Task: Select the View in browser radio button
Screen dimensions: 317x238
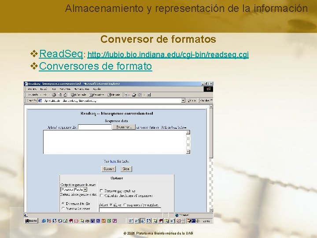Action: coord(63,208)
